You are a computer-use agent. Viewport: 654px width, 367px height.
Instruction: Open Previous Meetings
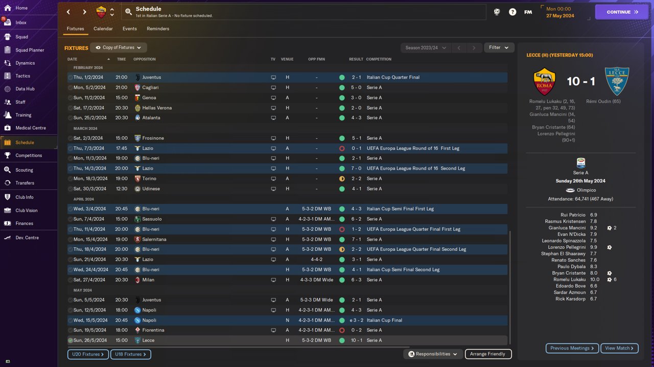tap(572, 348)
